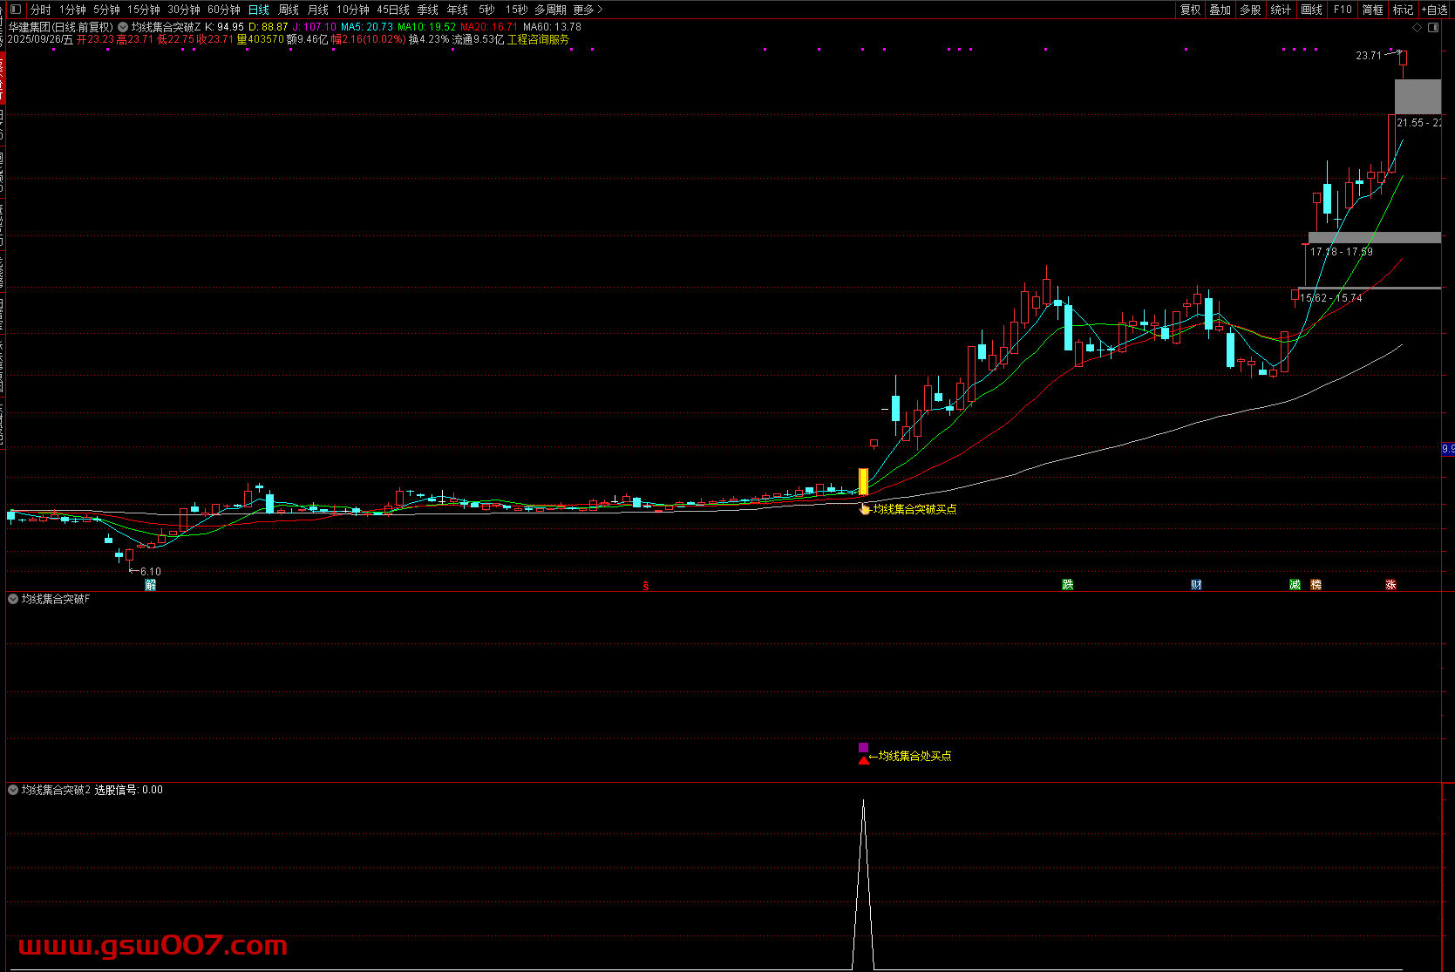Select the 15秒 period
Screen dimensions: 1455x972
(516, 10)
